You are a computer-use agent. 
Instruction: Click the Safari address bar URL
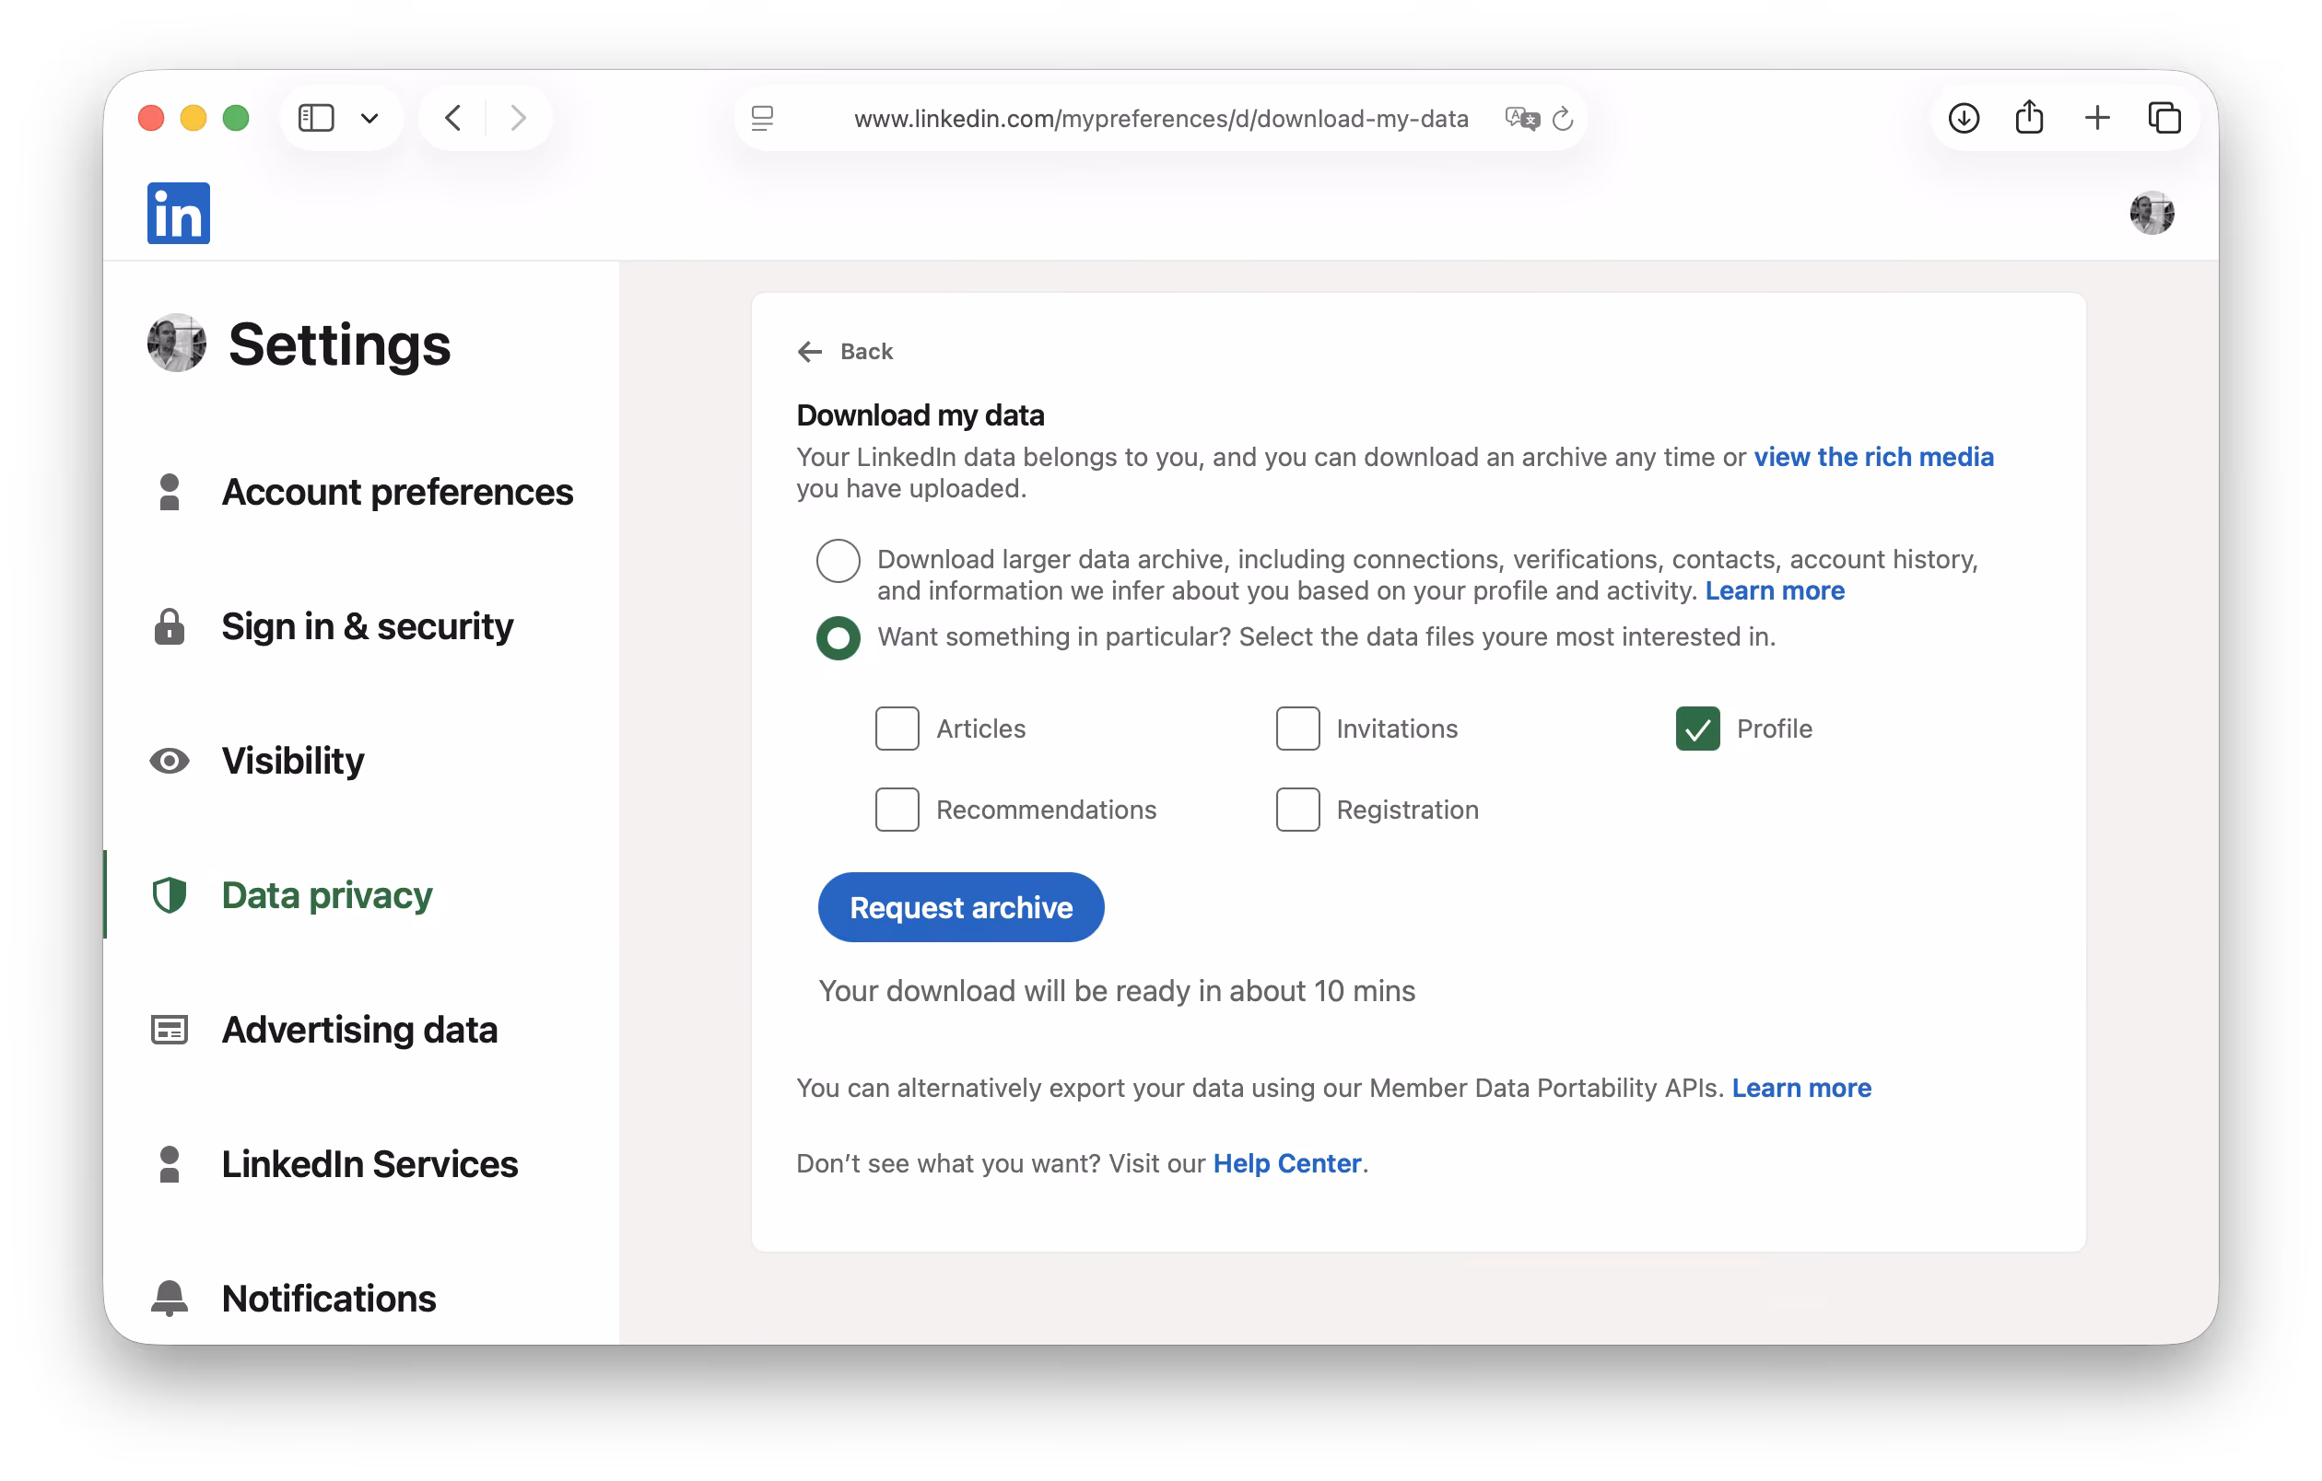(x=1161, y=119)
